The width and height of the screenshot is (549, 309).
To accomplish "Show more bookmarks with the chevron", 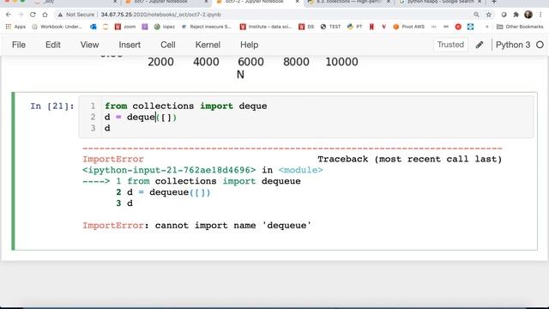I will [x=486, y=27].
